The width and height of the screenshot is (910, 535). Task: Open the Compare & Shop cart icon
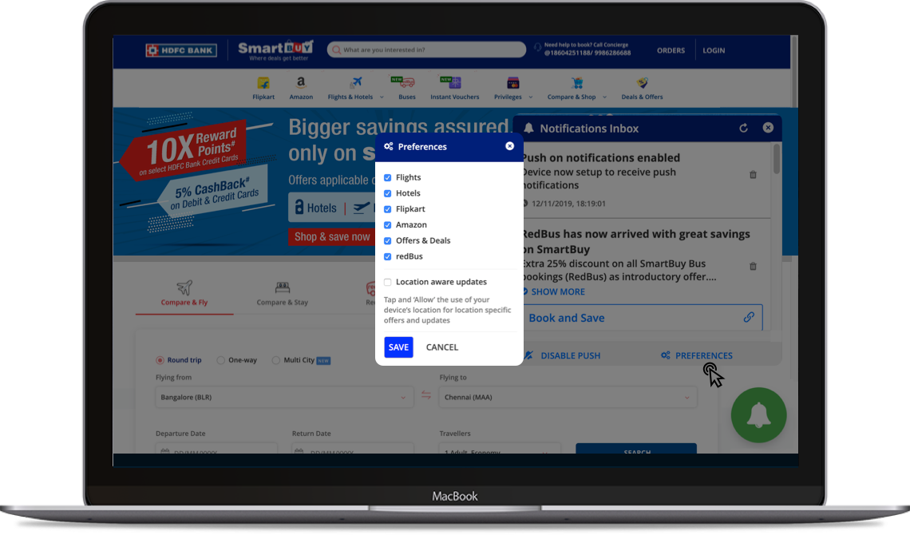click(x=577, y=83)
